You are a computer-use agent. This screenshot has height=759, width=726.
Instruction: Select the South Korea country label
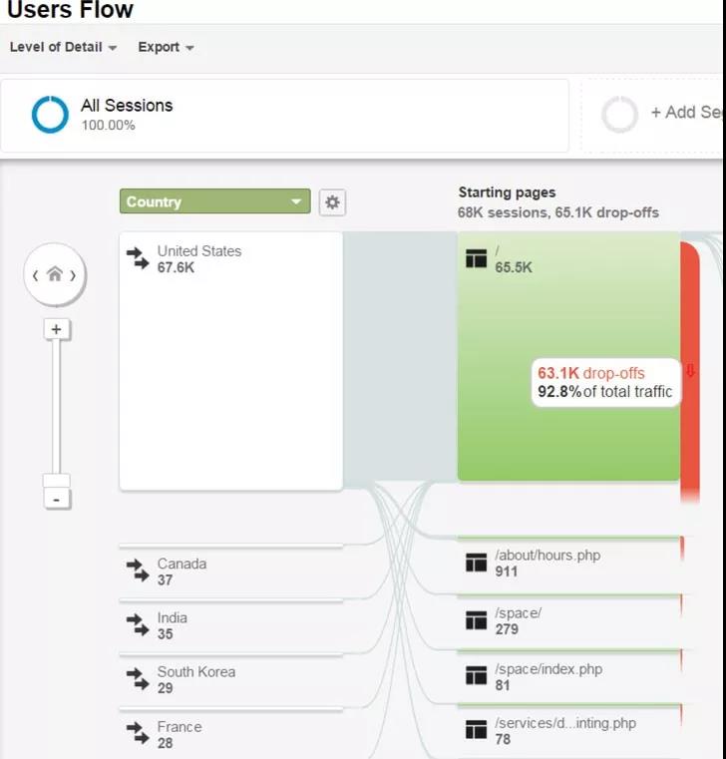coord(196,672)
